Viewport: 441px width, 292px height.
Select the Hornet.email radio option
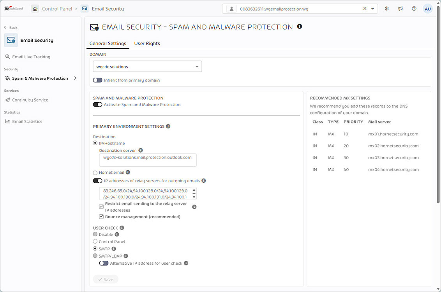coord(95,173)
